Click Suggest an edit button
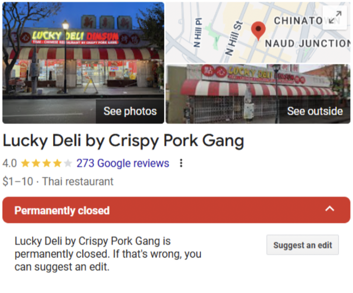353x293 pixels. (303, 245)
